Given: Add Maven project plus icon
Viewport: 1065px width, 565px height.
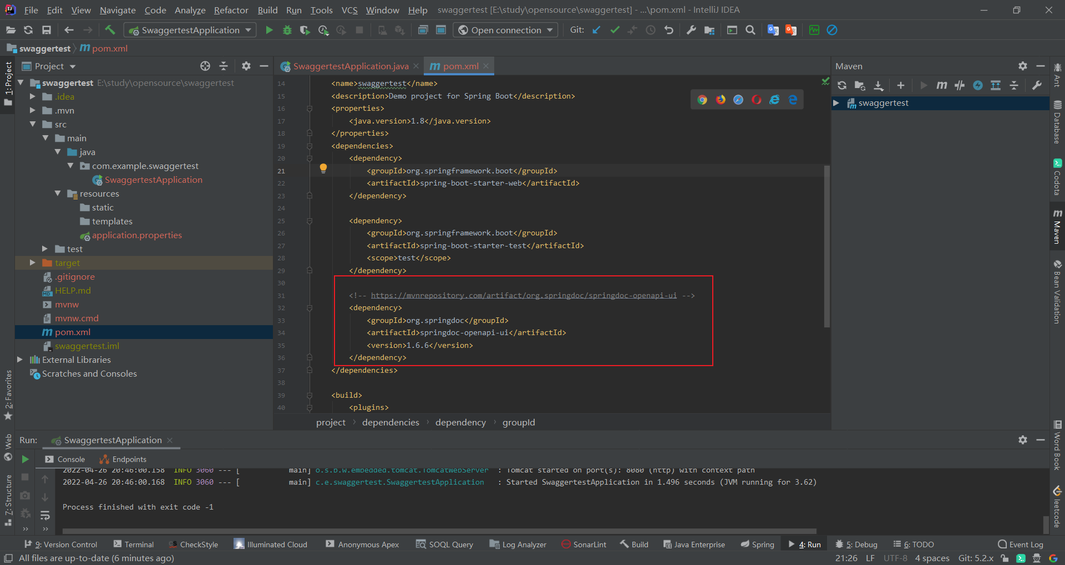Looking at the screenshot, I should pyautogui.click(x=901, y=85).
